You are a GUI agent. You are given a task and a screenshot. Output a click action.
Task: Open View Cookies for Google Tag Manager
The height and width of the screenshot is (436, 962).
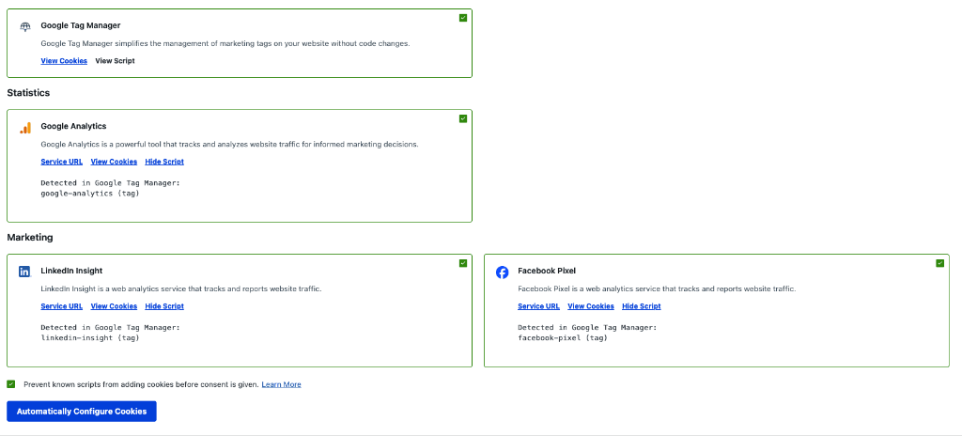pyautogui.click(x=64, y=61)
